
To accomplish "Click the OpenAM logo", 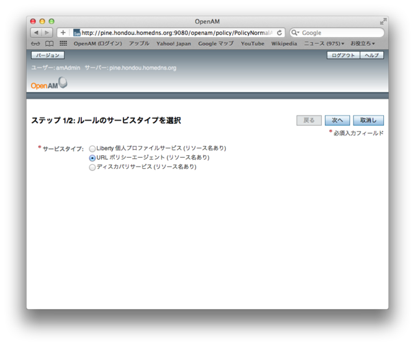I will pos(49,84).
